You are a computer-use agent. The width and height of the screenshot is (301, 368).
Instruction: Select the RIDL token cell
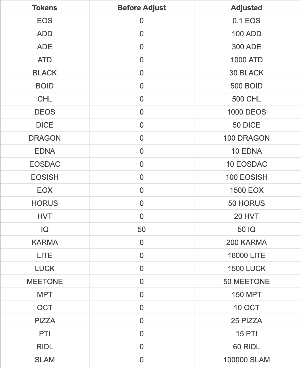coord(45,347)
